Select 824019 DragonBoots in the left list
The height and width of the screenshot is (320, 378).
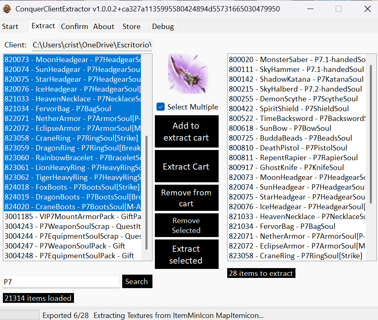coord(72,197)
